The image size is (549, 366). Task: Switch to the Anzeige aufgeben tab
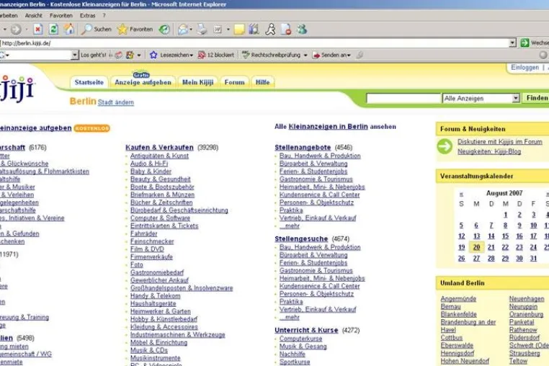click(143, 82)
